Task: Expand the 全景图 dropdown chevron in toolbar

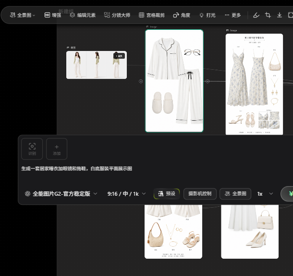Action: tap(34, 15)
